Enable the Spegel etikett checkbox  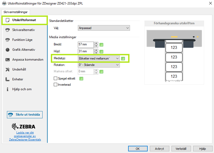[x=56, y=79]
